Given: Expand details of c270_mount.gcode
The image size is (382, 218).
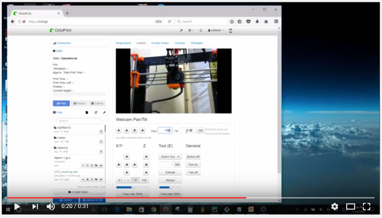Looking at the screenshot, I should 83,179.
